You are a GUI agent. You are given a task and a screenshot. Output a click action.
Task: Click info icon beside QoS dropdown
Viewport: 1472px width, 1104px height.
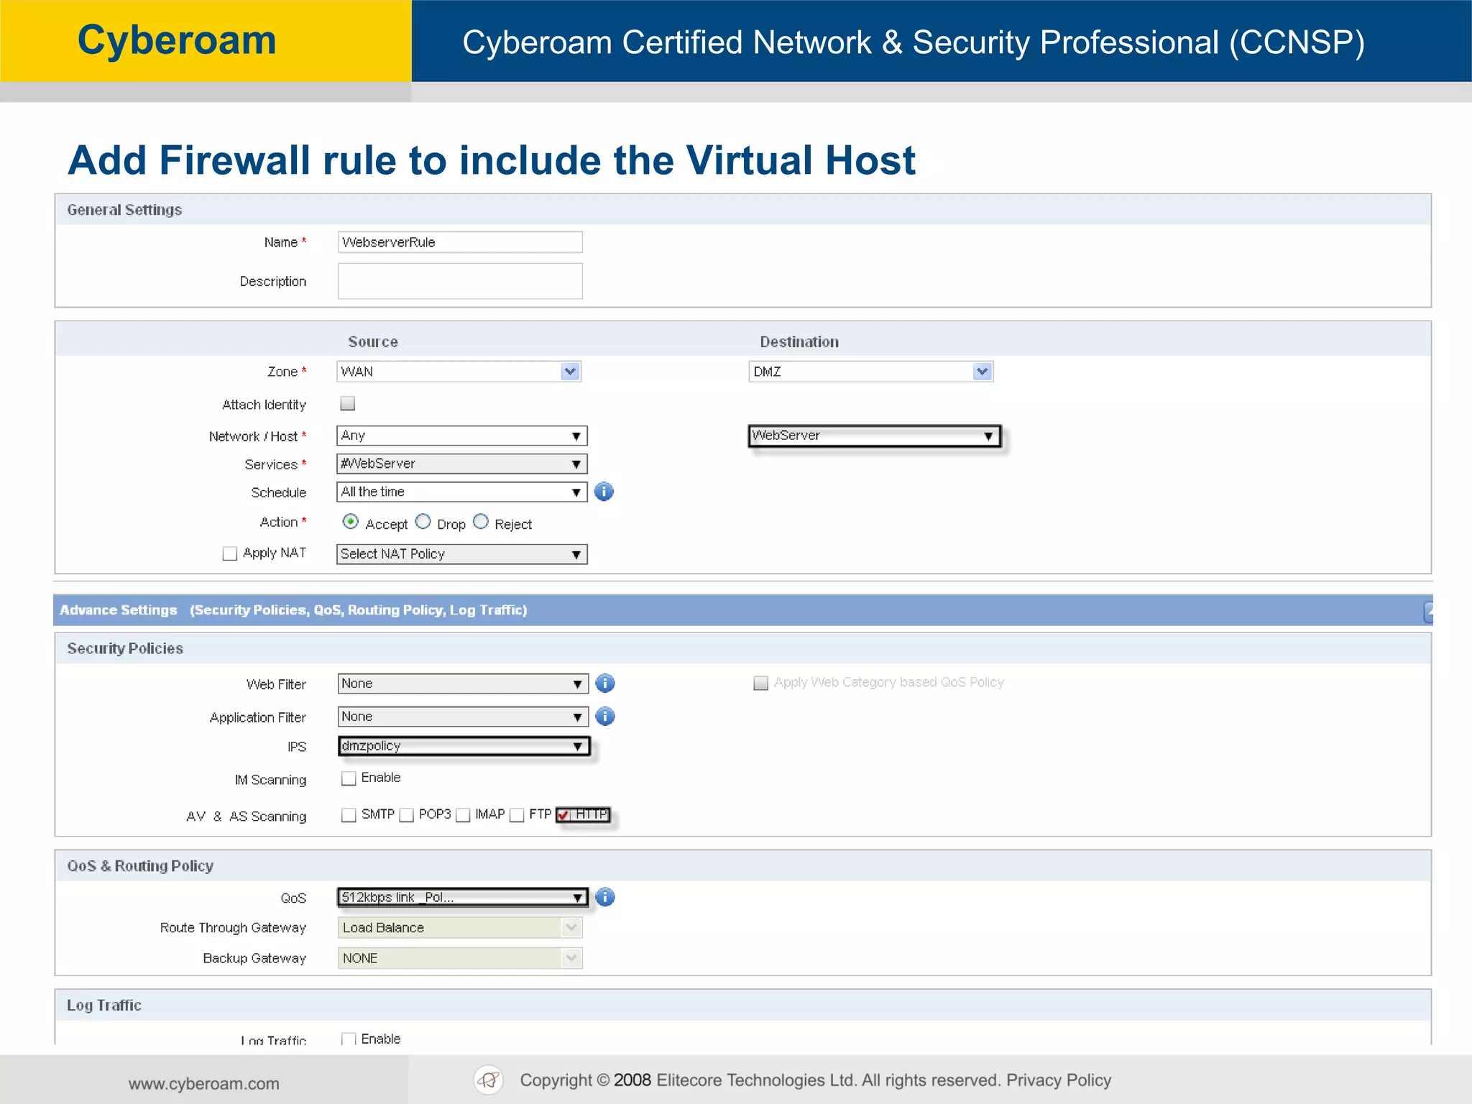pos(605,897)
